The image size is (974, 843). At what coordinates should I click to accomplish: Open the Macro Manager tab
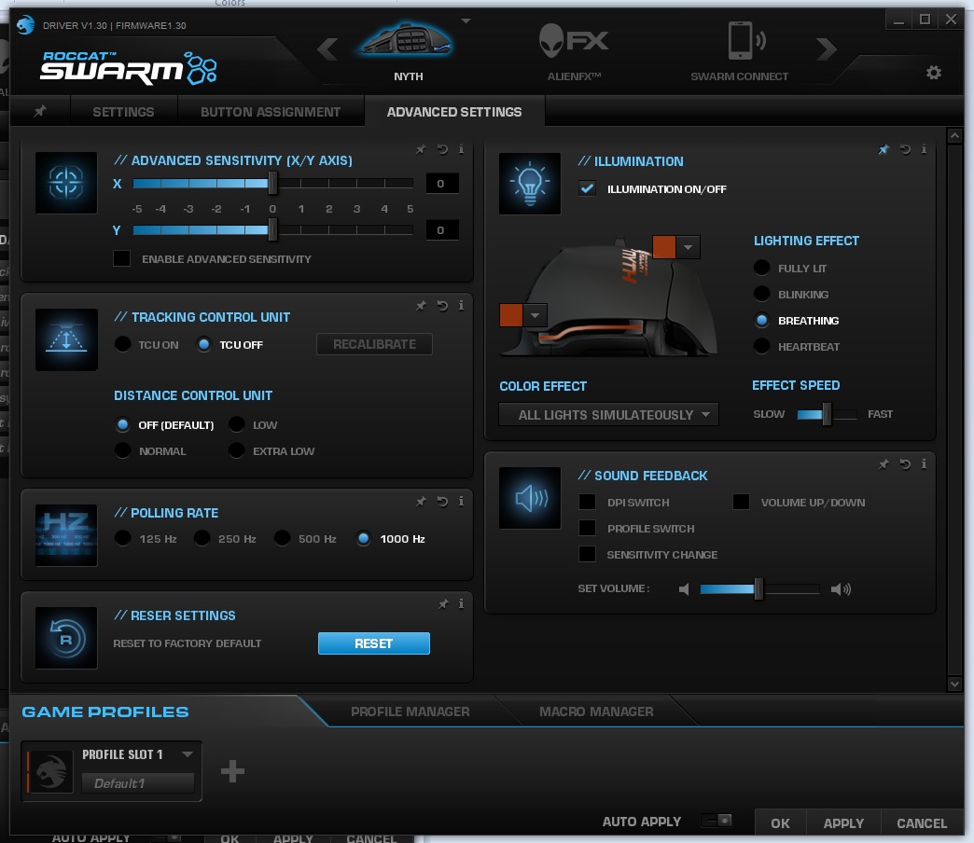tap(596, 712)
